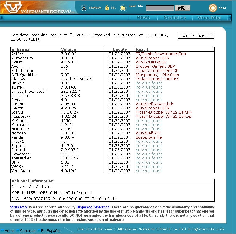236x234 pixels.
Task: Select Panda's Suspicious file result
Action: [x=149, y=137]
